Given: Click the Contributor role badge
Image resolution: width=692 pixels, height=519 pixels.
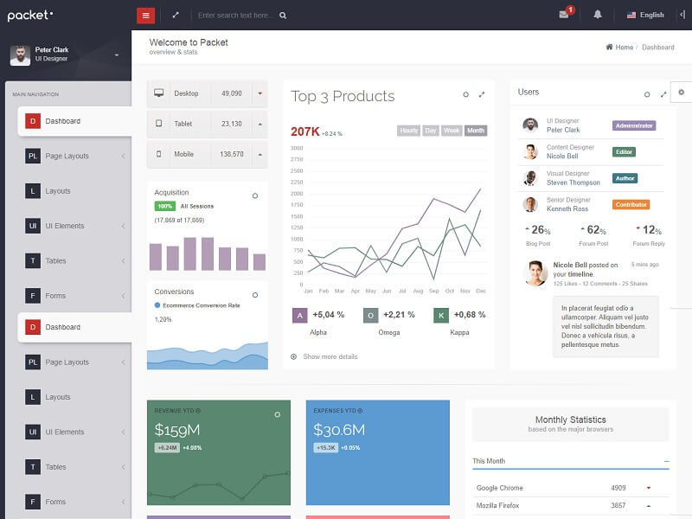Looking at the screenshot, I should tap(631, 204).
